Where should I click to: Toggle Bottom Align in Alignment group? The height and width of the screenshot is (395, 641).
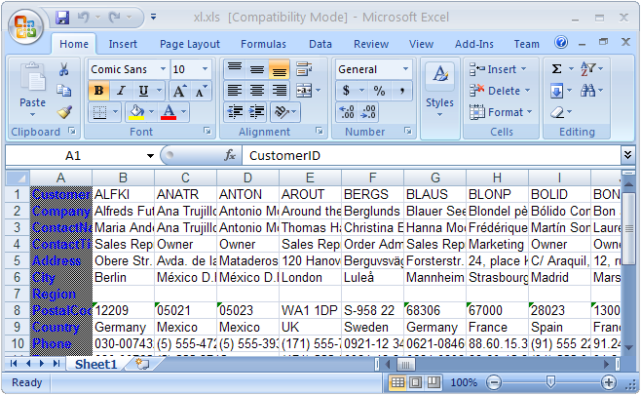click(x=279, y=69)
